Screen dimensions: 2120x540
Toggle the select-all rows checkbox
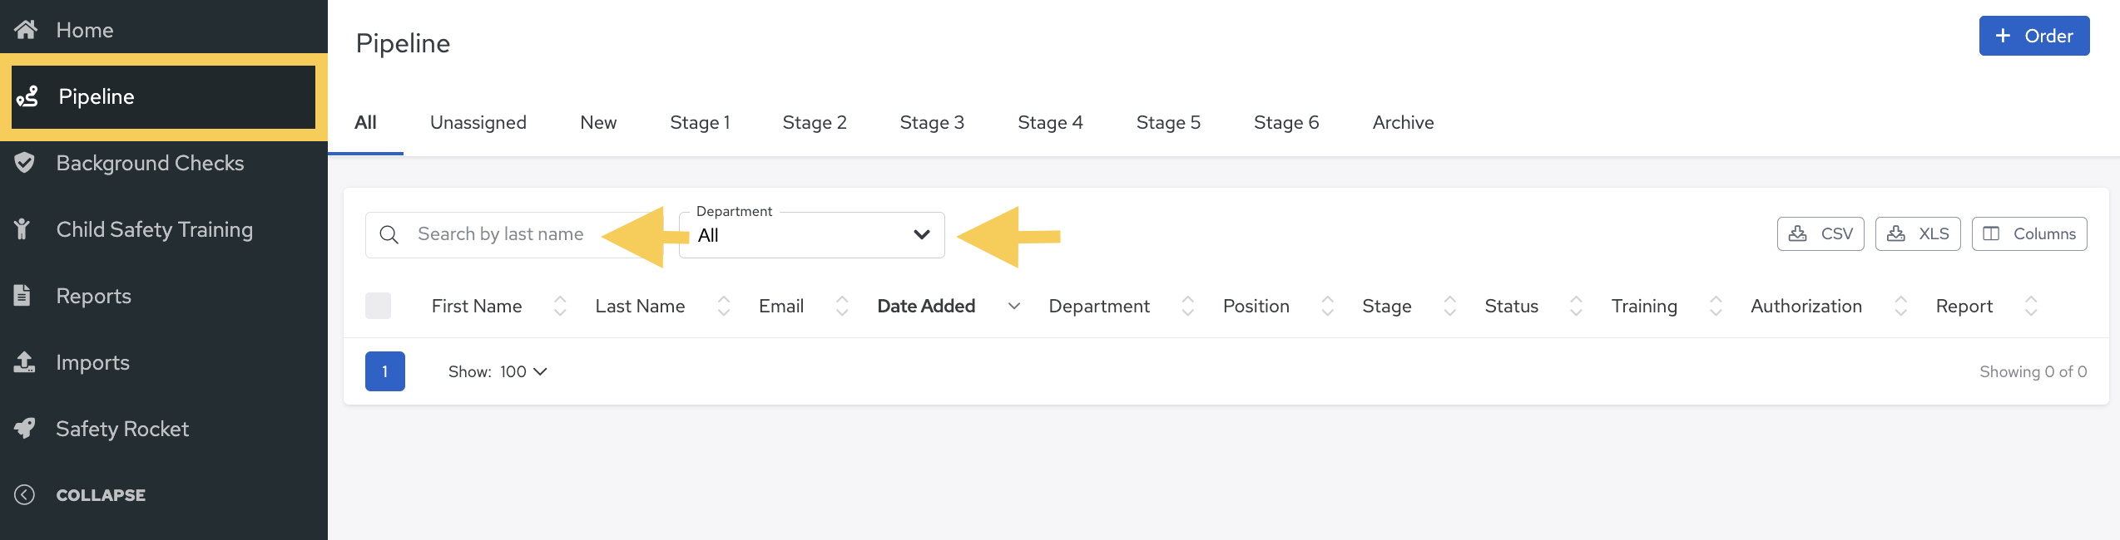tap(379, 306)
